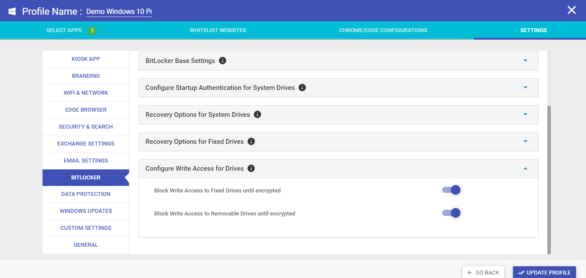This screenshot has width=586, height=278.
Task: Click 'Block Write Access to Fixed Drives' label
Action: click(217, 191)
